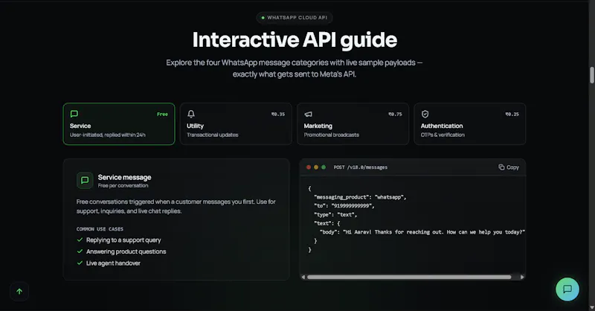Click the ₹0.35 price on Utility

click(x=278, y=115)
